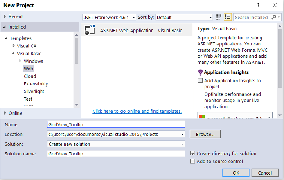Collapse the Templates tree node

click(6, 38)
